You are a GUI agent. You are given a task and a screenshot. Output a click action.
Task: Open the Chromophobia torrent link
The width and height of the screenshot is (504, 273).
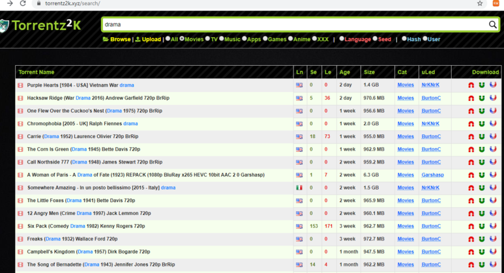82,124
